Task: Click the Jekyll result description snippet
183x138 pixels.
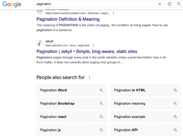Action: point(101,60)
